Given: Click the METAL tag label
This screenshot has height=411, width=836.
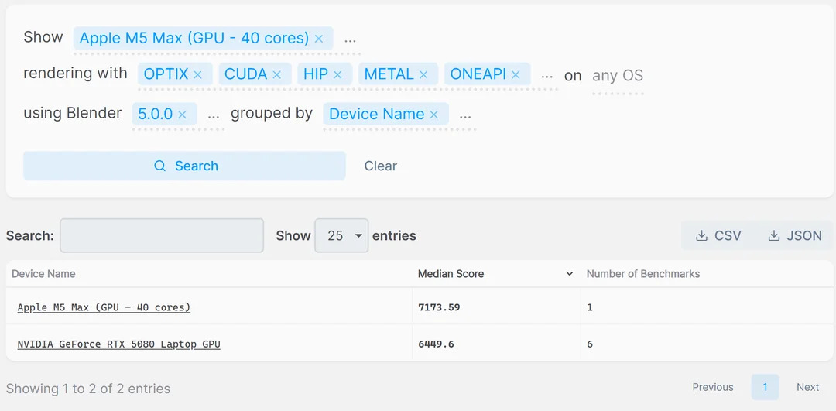Looking at the screenshot, I should (x=389, y=74).
